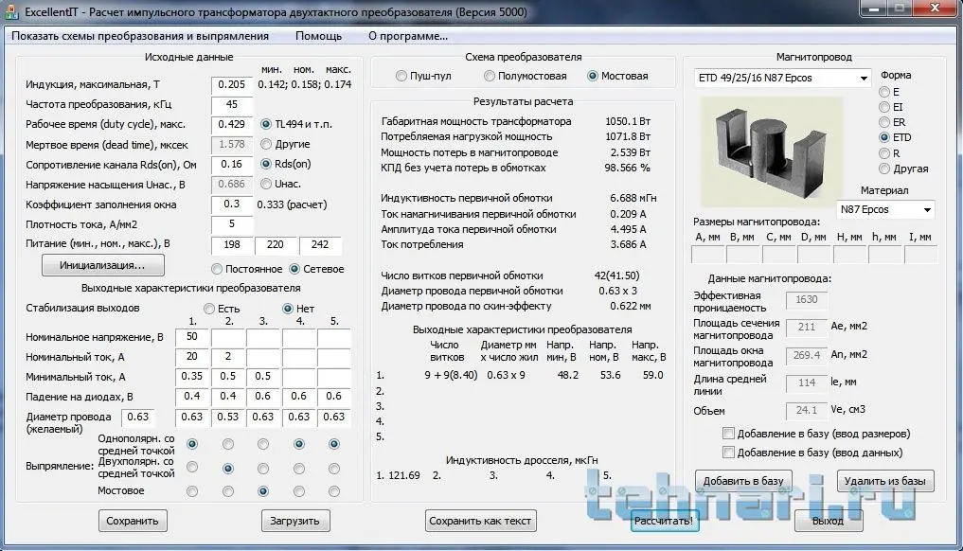Open the 'Помощь' menu
The height and width of the screenshot is (551, 963).
(318, 36)
